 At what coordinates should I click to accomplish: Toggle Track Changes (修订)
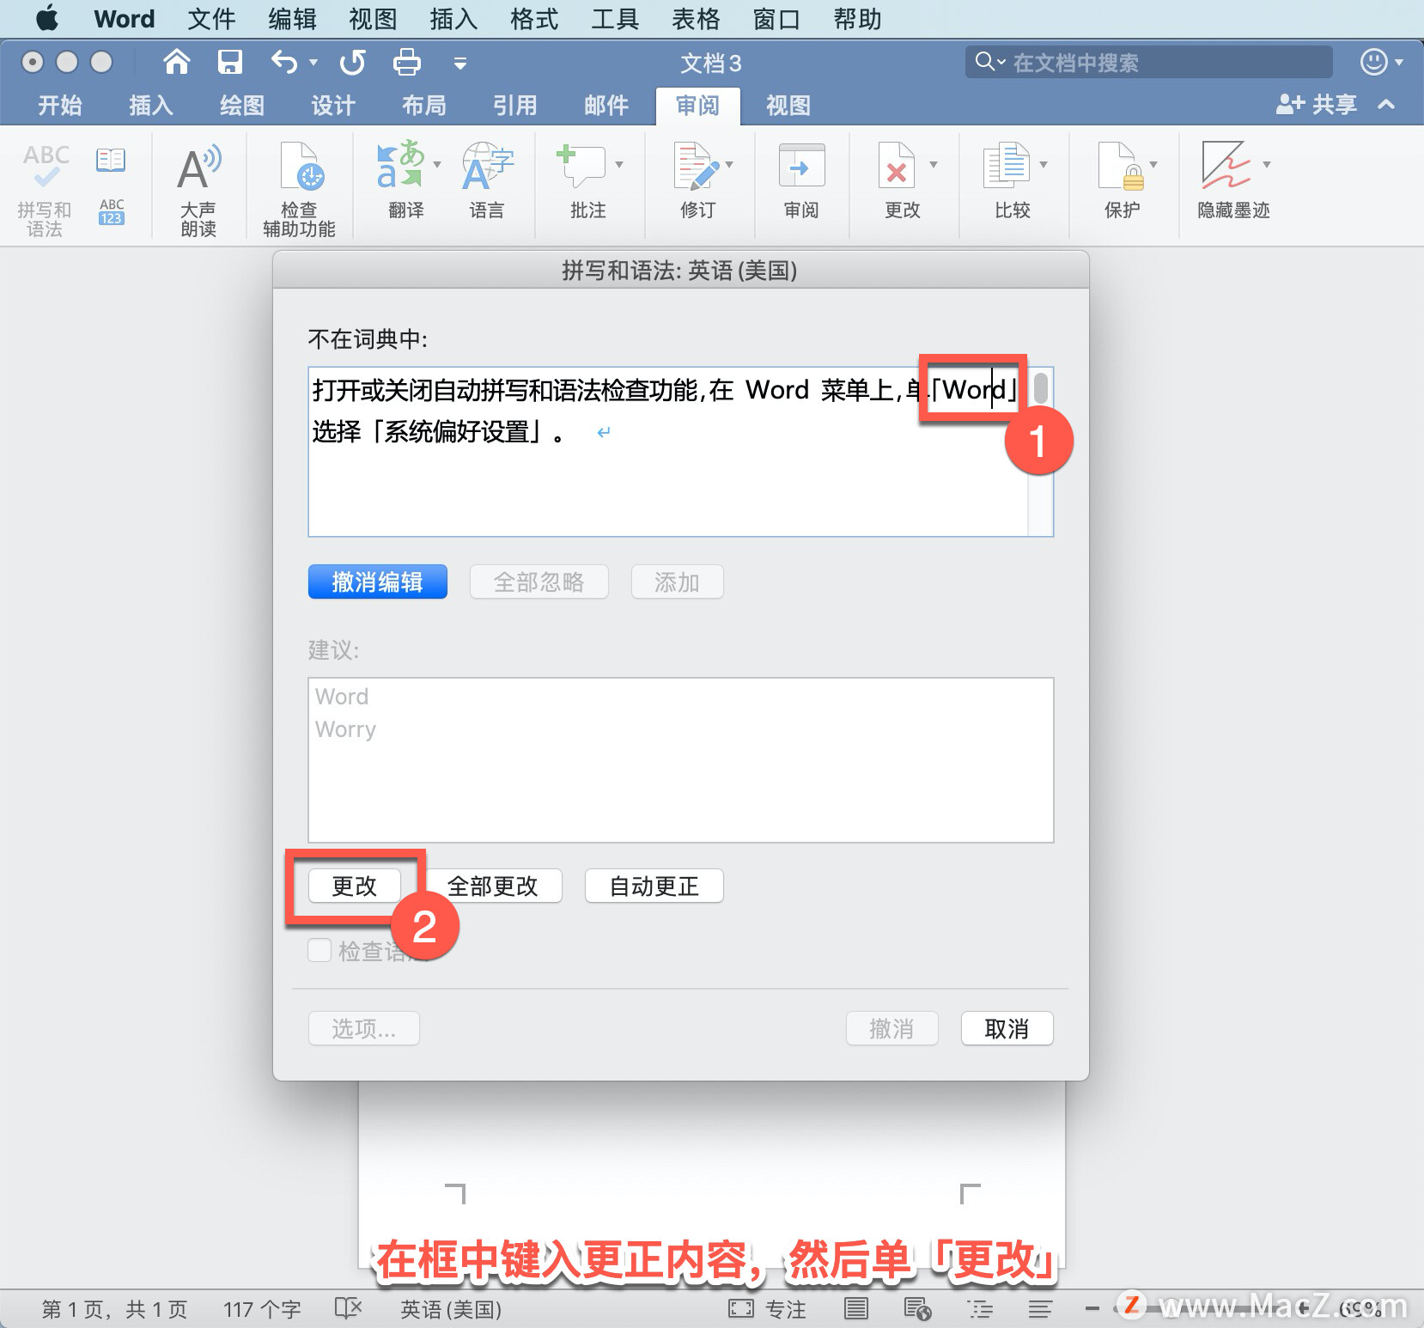click(697, 180)
